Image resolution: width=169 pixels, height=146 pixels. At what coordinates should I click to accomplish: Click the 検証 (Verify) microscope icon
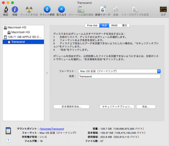tap(5, 10)
